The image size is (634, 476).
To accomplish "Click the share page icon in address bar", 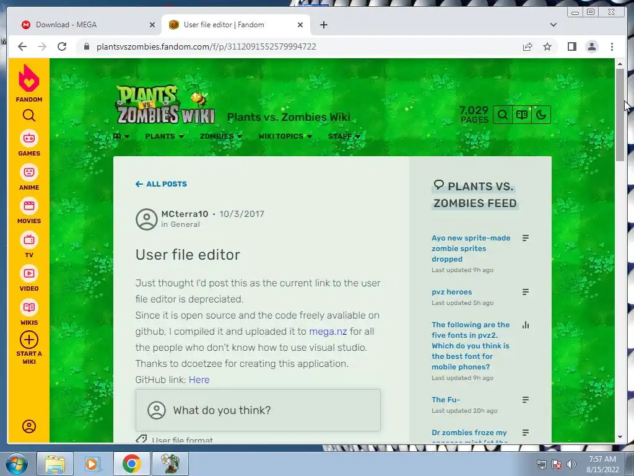I will [x=528, y=46].
